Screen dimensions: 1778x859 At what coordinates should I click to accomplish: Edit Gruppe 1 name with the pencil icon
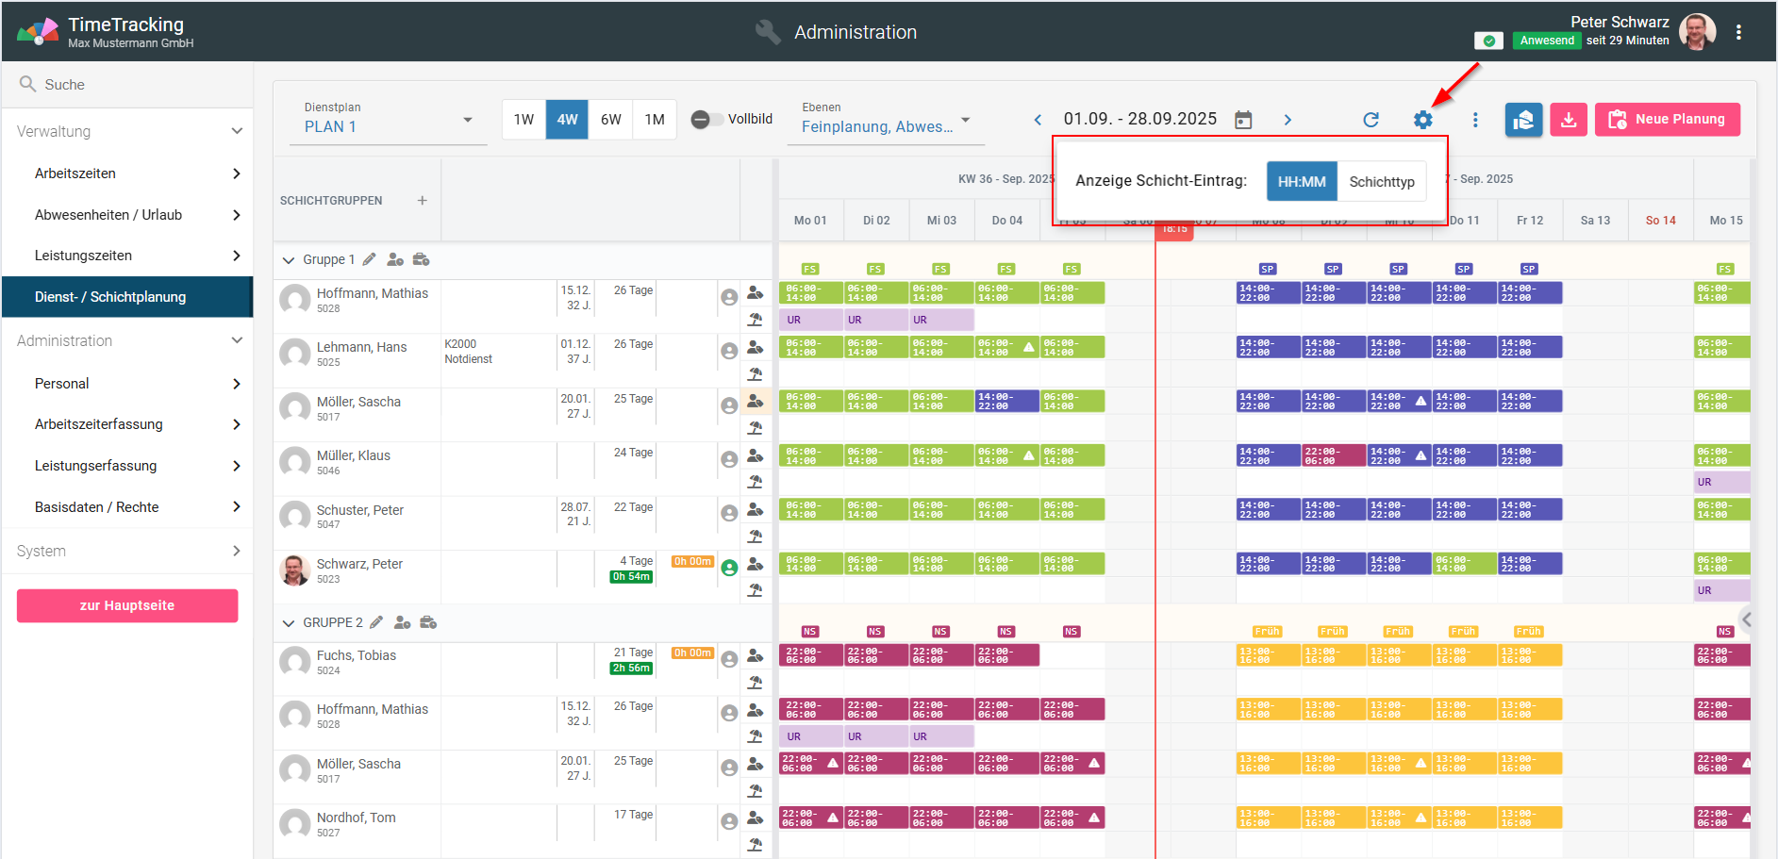(x=369, y=259)
